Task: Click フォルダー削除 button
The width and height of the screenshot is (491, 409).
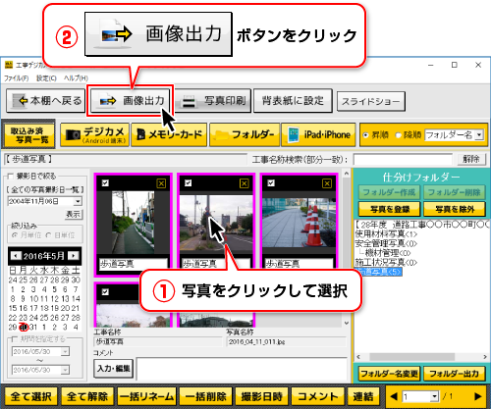Action: coord(455,192)
